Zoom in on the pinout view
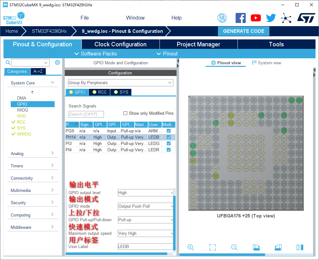This screenshot has width=319, height=260. 191,247
